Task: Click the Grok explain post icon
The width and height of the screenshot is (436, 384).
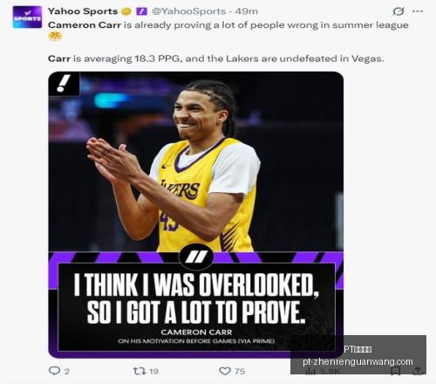Action: pos(399,11)
